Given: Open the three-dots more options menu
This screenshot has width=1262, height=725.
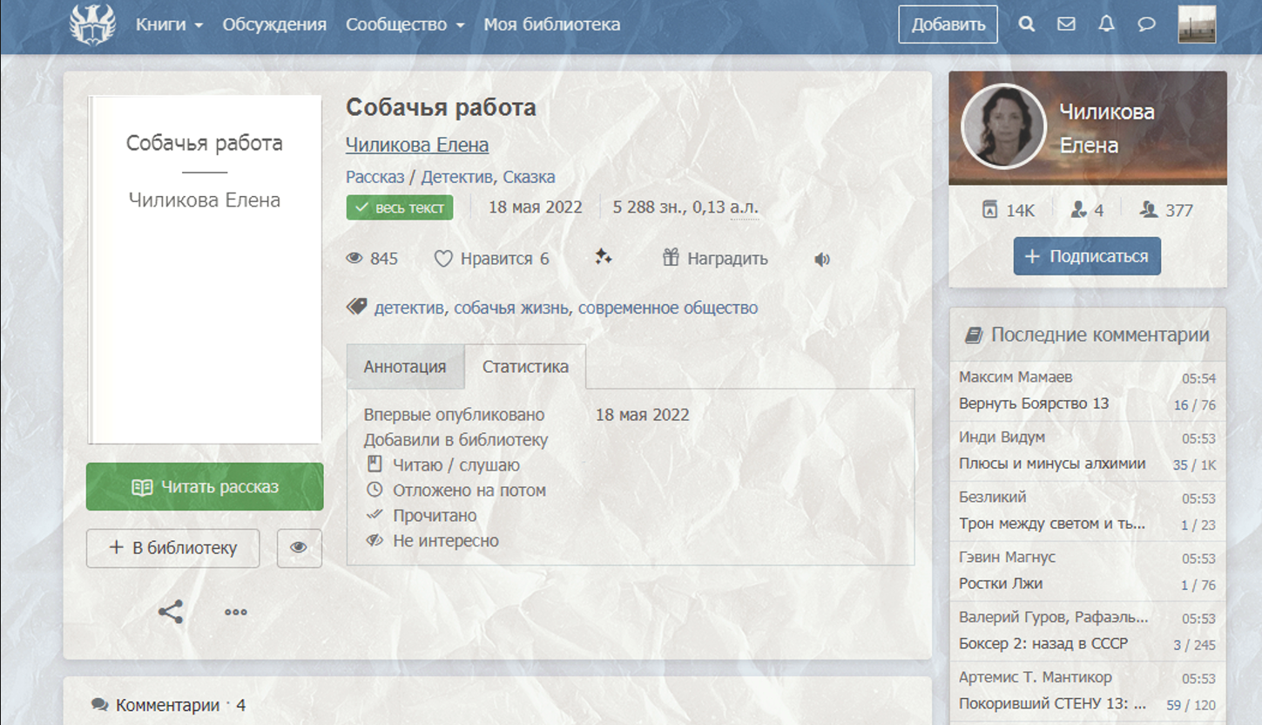Looking at the screenshot, I should coord(236,612).
